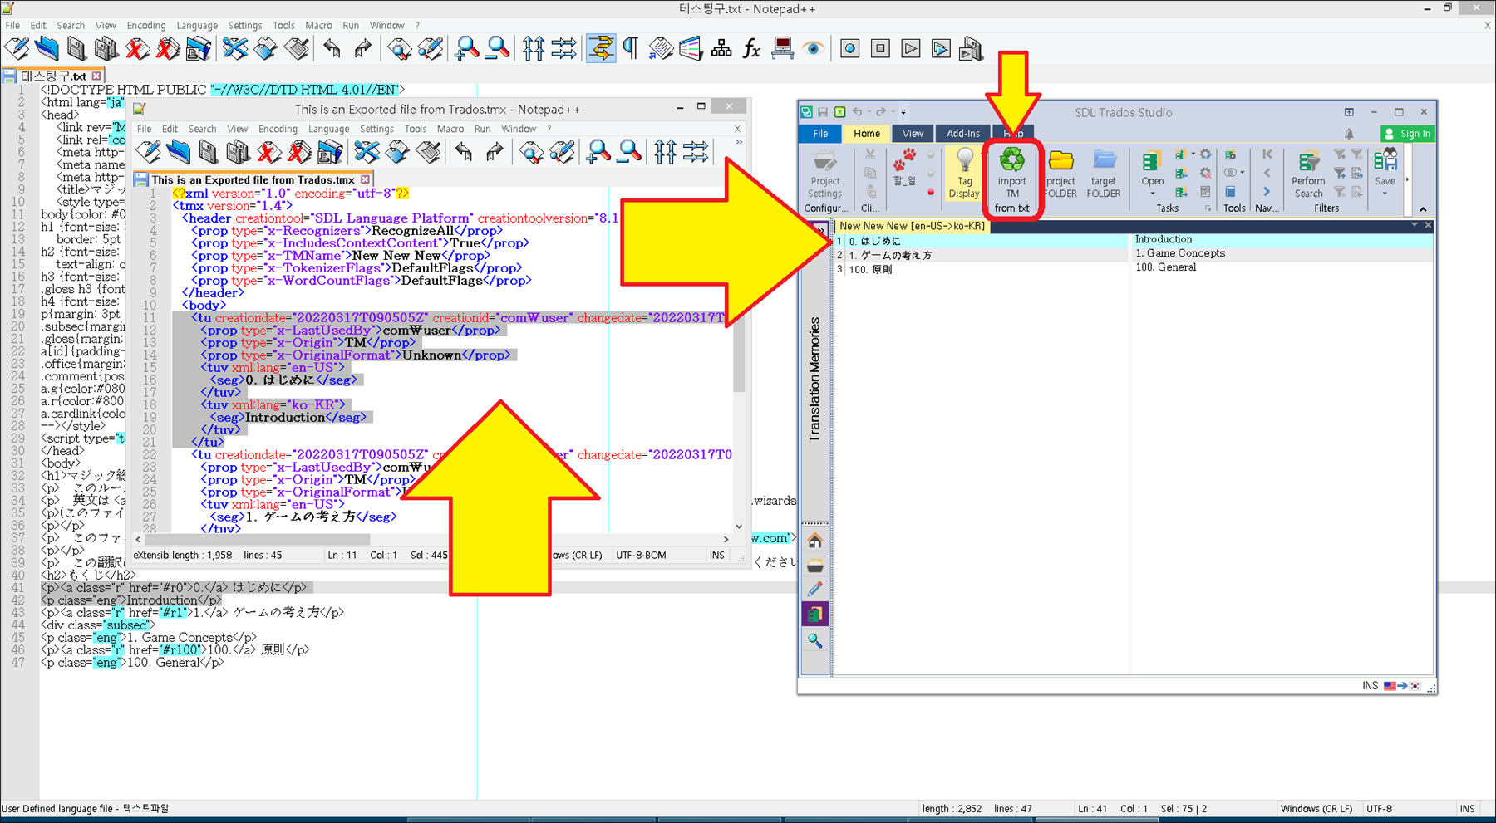Screen dimensions: 1496x823
Task: Open the Encoding menu in main Notepad++ window
Action: click(x=145, y=26)
